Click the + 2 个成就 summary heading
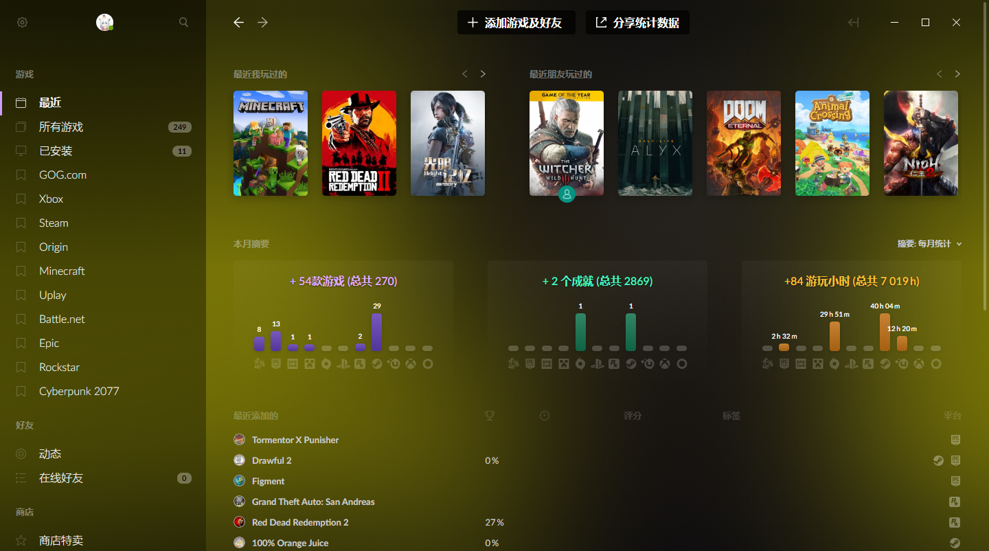The height and width of the screenshot is (551, 989). click(598, 281)
